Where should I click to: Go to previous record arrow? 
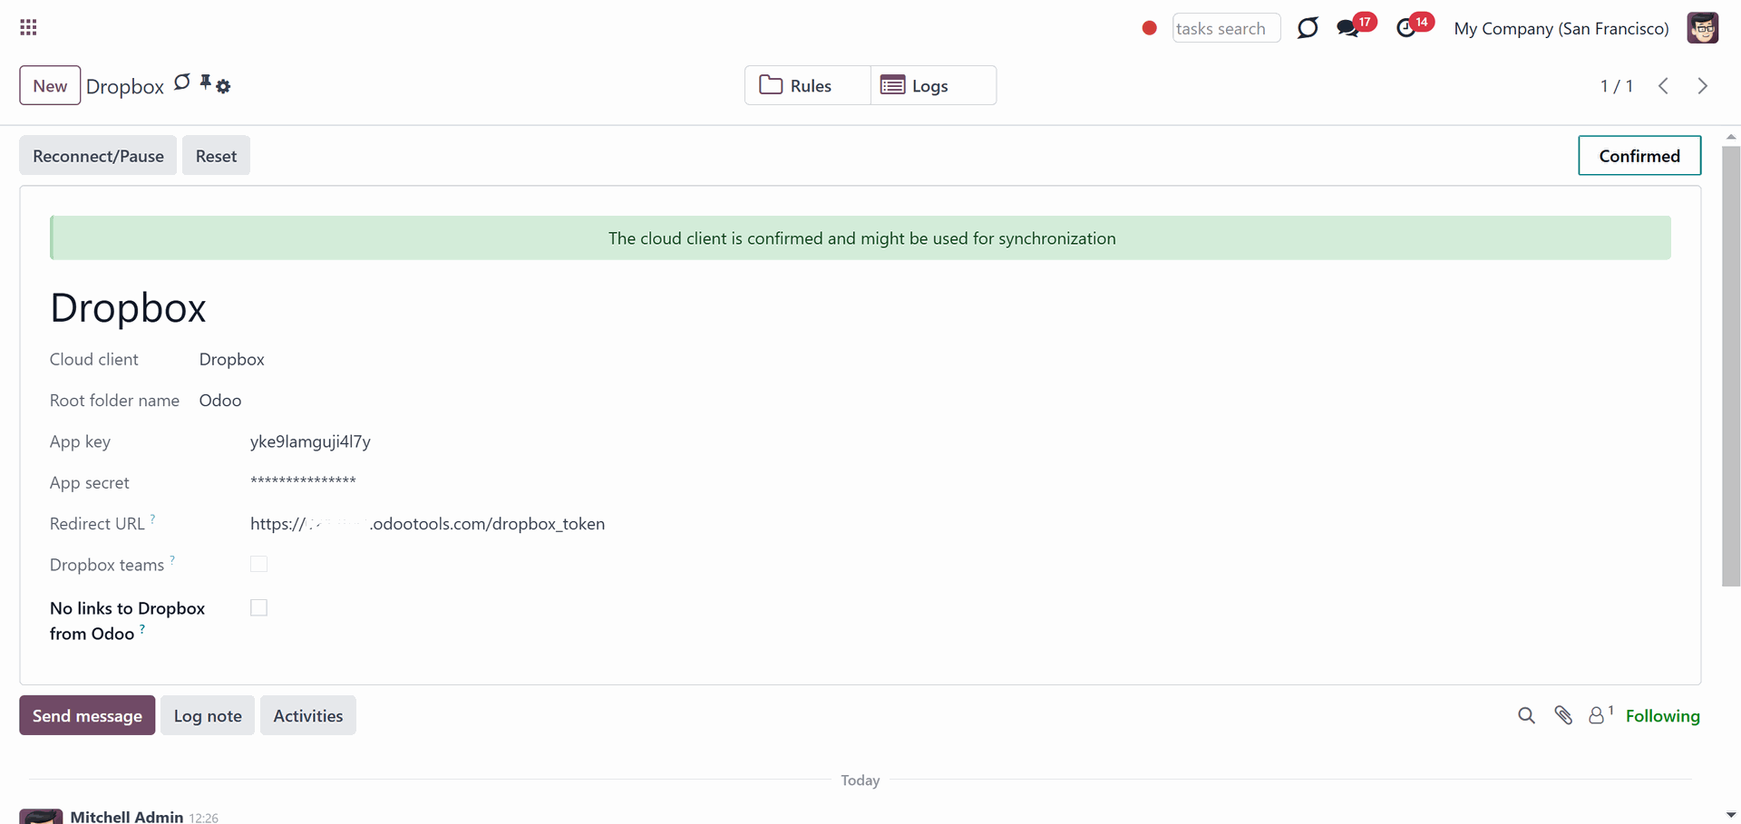click(1663, 86)
